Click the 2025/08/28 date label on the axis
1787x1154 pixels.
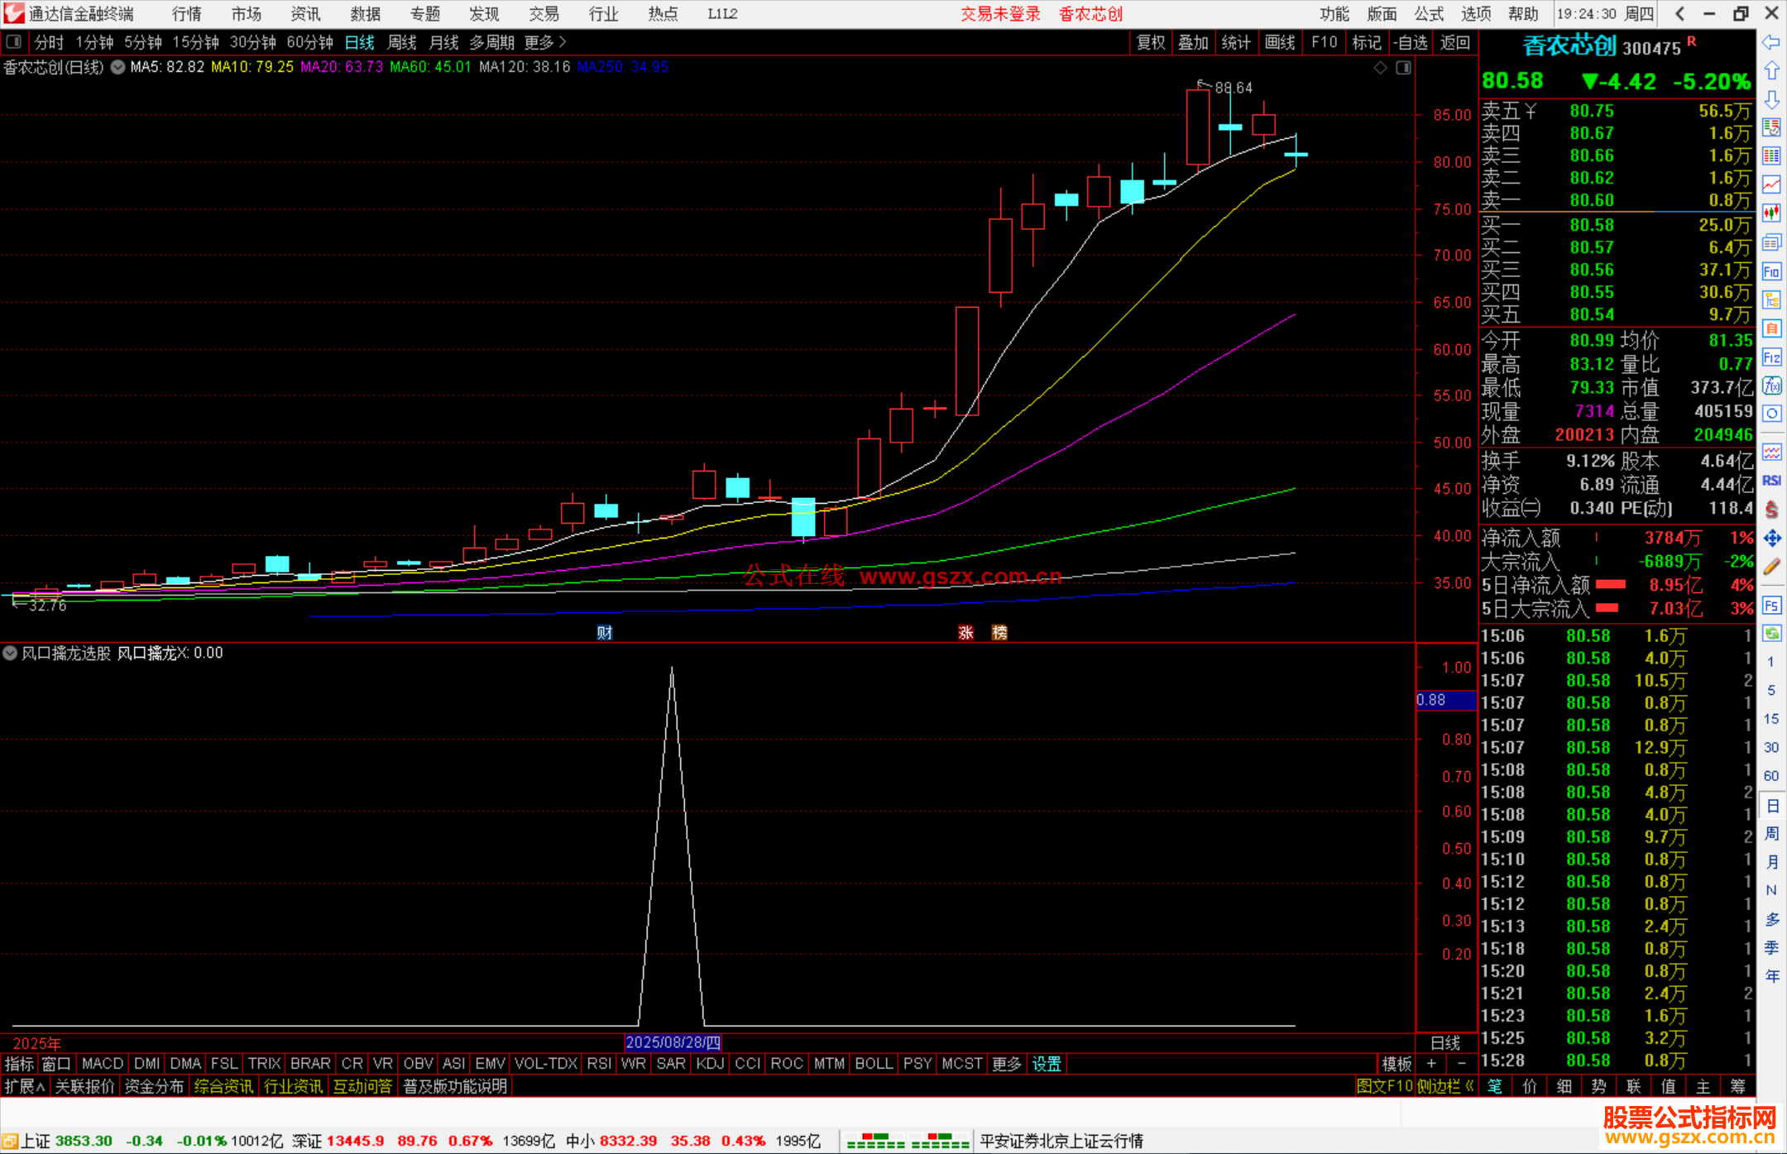point(673,1043)
